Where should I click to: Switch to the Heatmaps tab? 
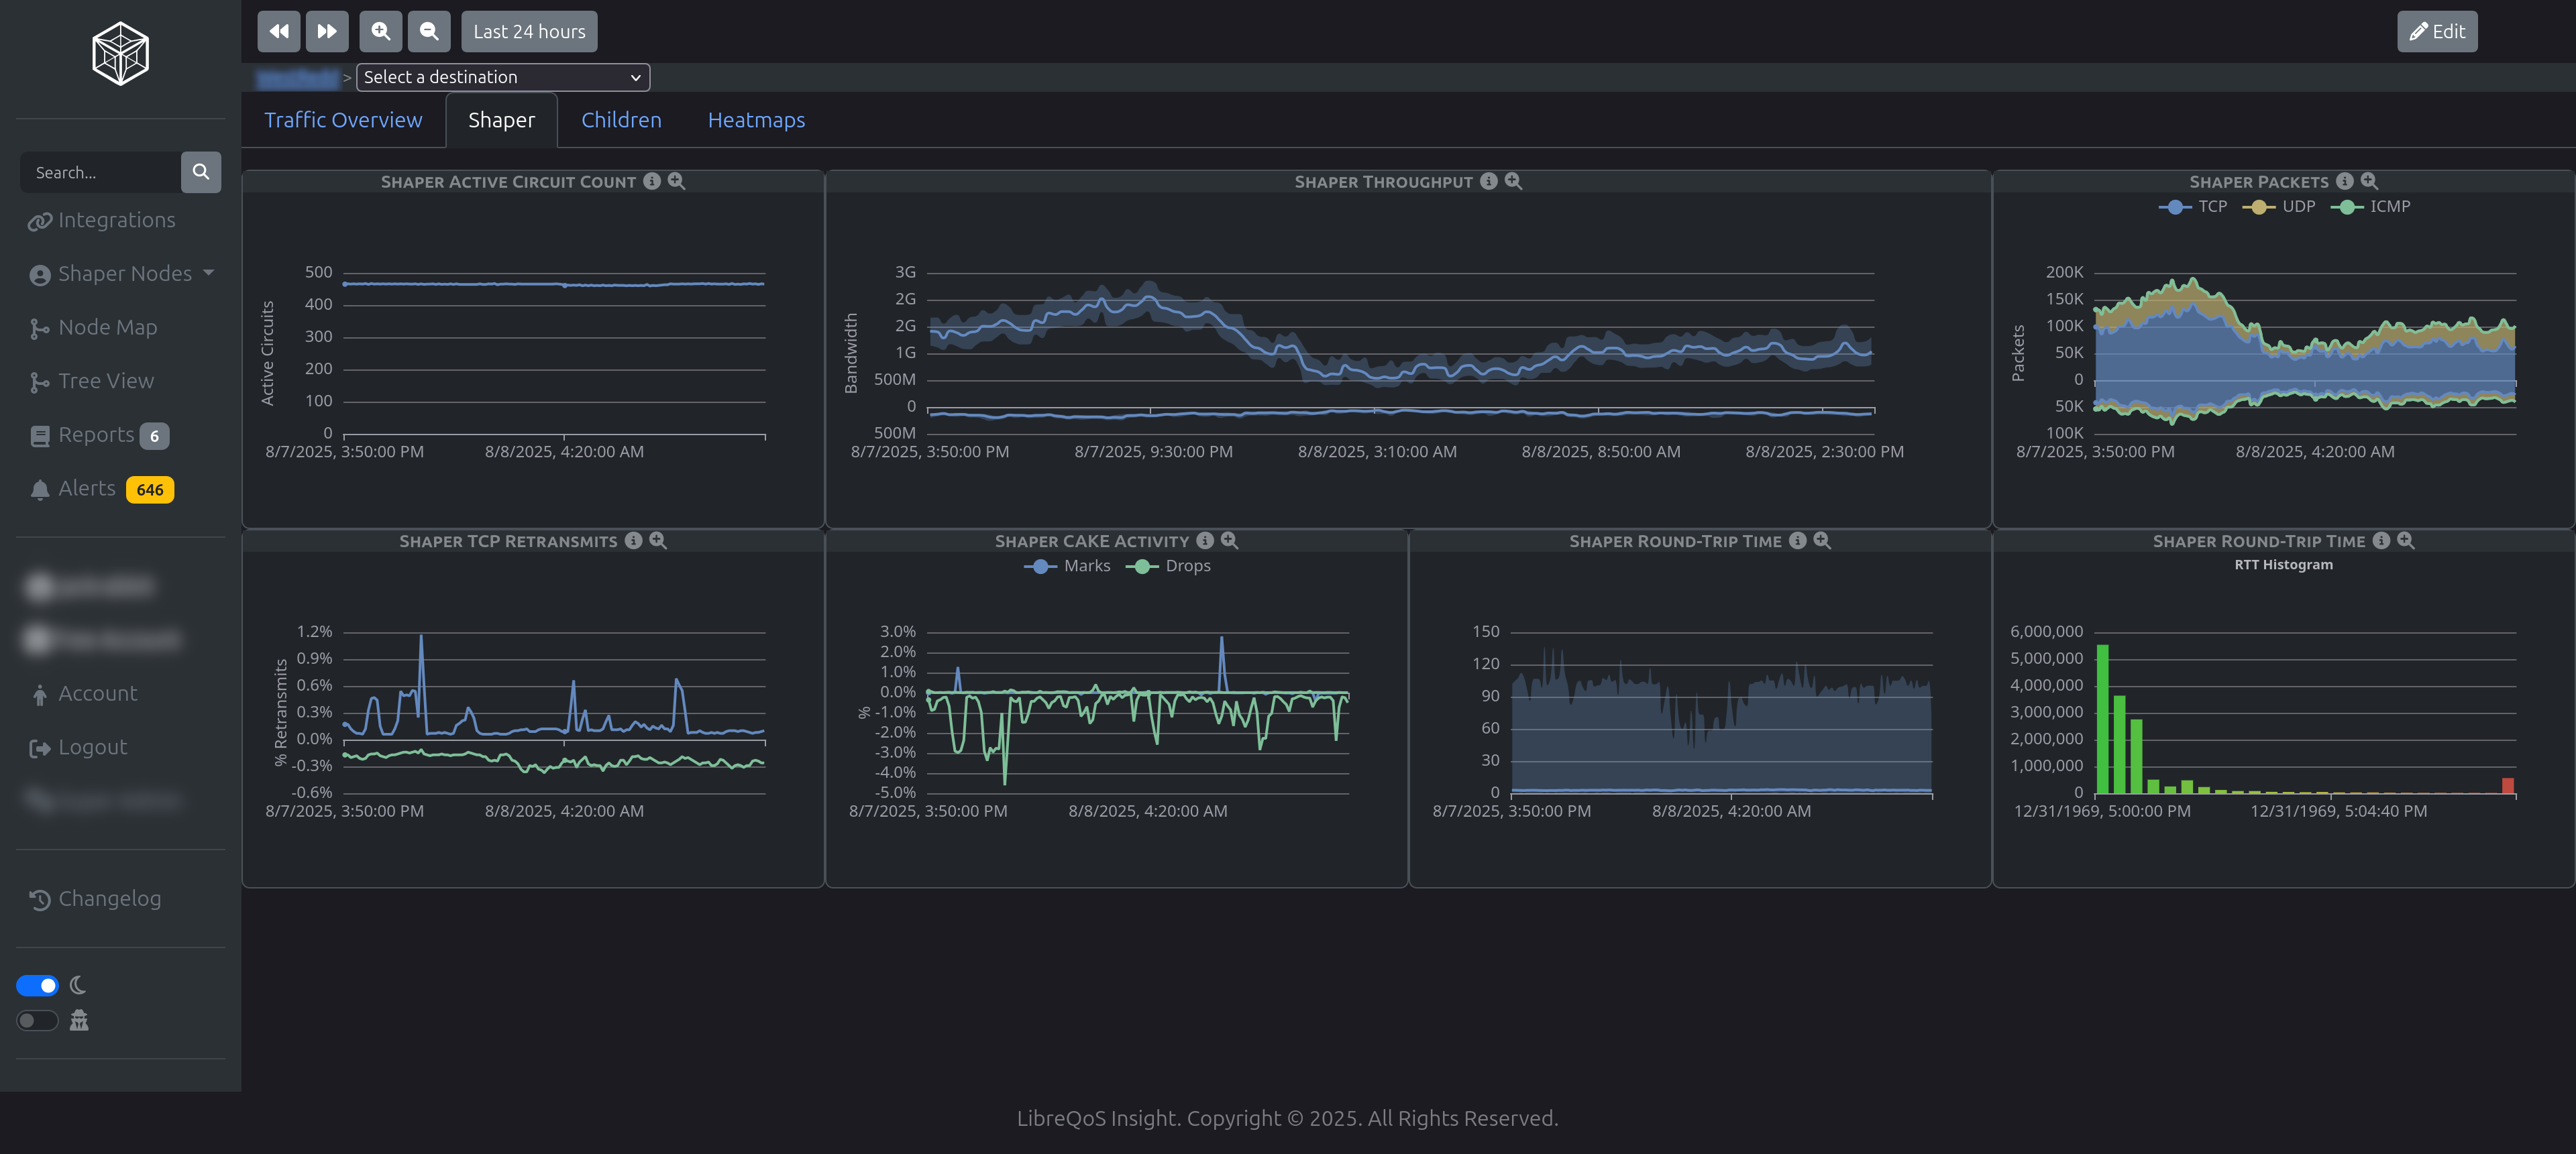756,120
